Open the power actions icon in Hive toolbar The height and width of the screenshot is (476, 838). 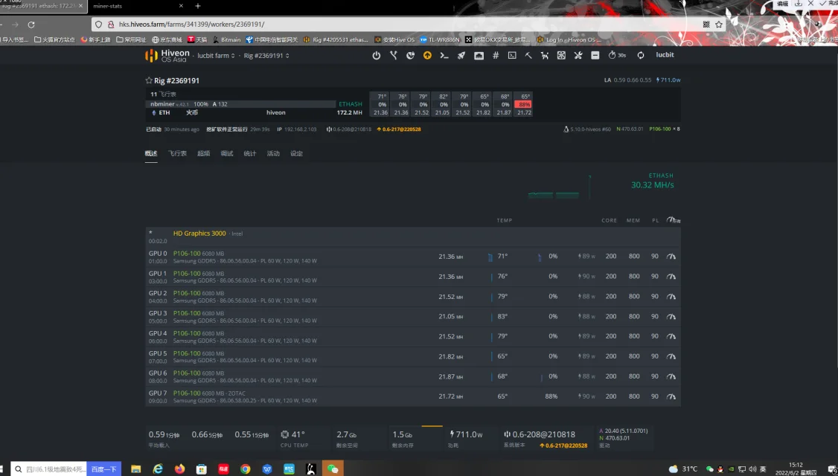377,56
